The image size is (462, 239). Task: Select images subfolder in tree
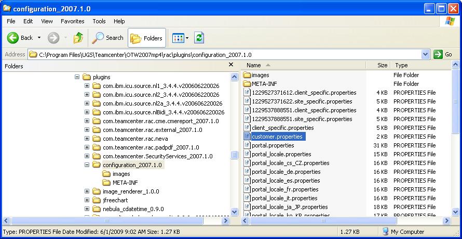click(121, 174)
